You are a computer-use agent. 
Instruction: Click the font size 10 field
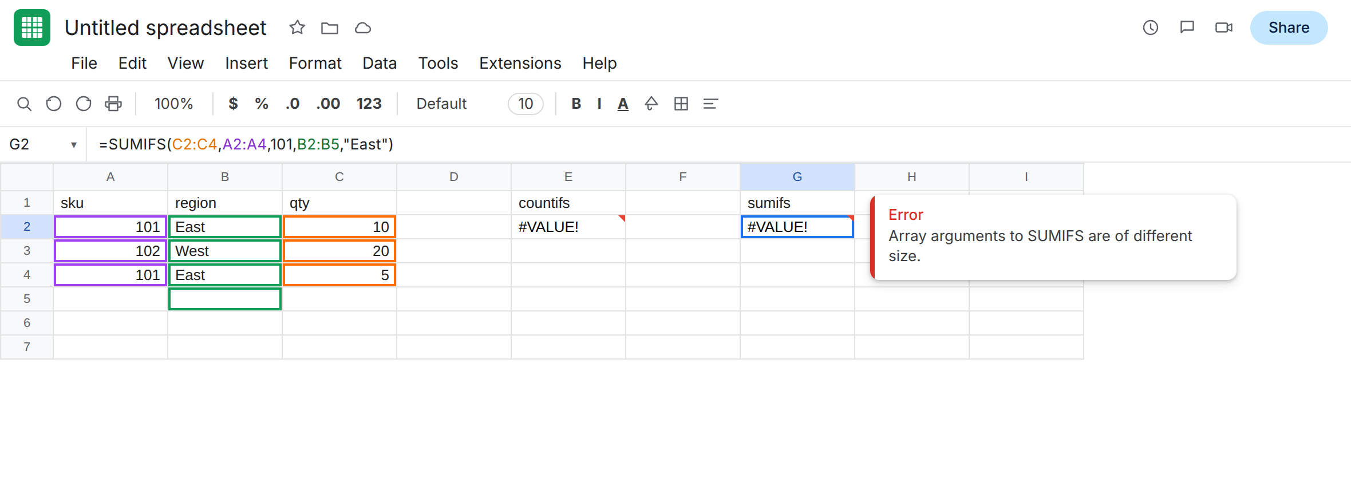(x=526, y=104)
